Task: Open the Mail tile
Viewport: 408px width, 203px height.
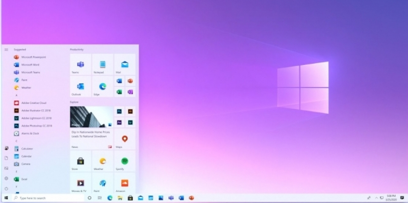Action: tap(125, 64)
